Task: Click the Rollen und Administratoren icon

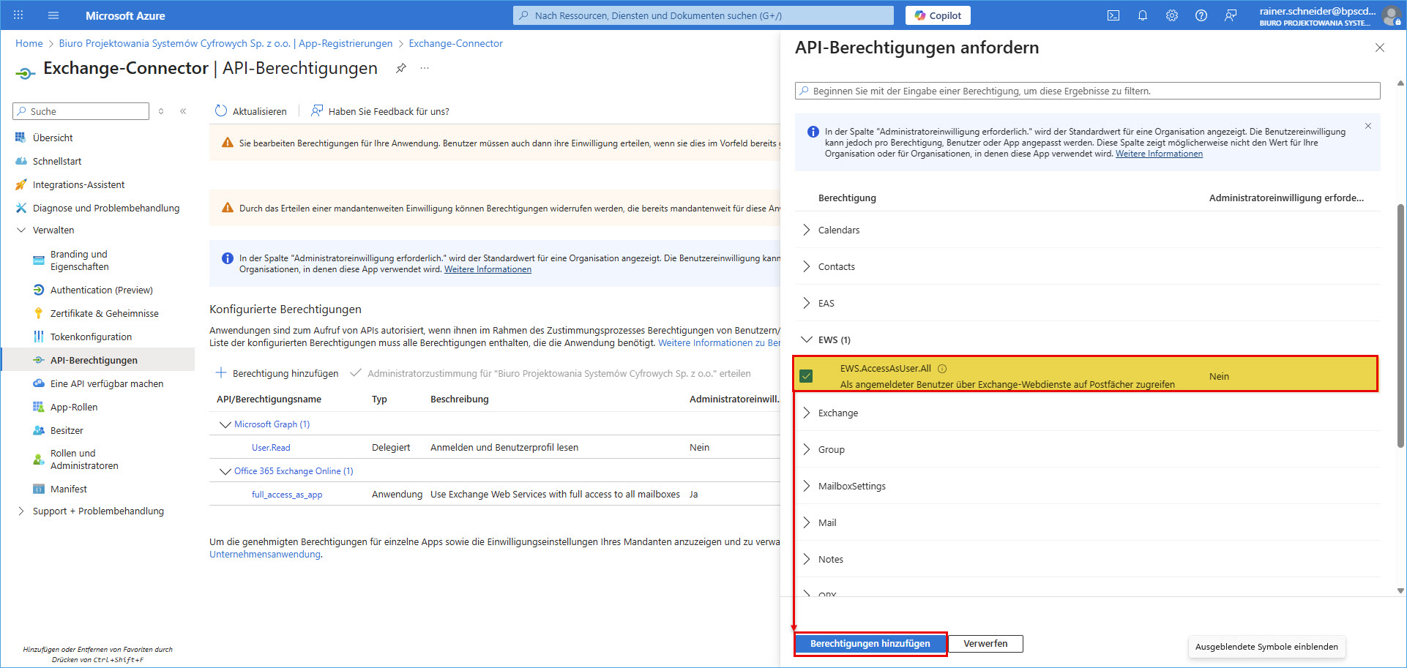Action: (x=39, y=459)
